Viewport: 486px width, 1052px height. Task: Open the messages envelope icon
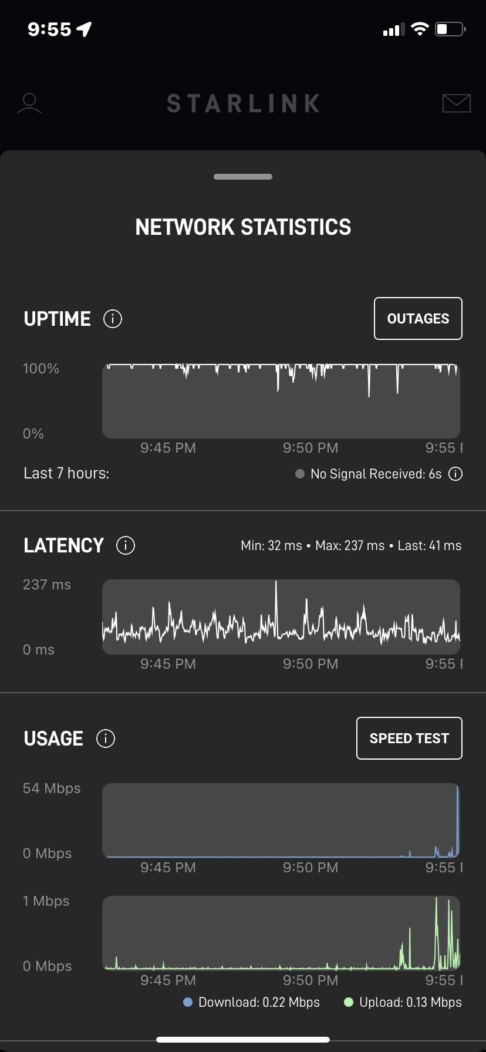click(x=456, y=103)
